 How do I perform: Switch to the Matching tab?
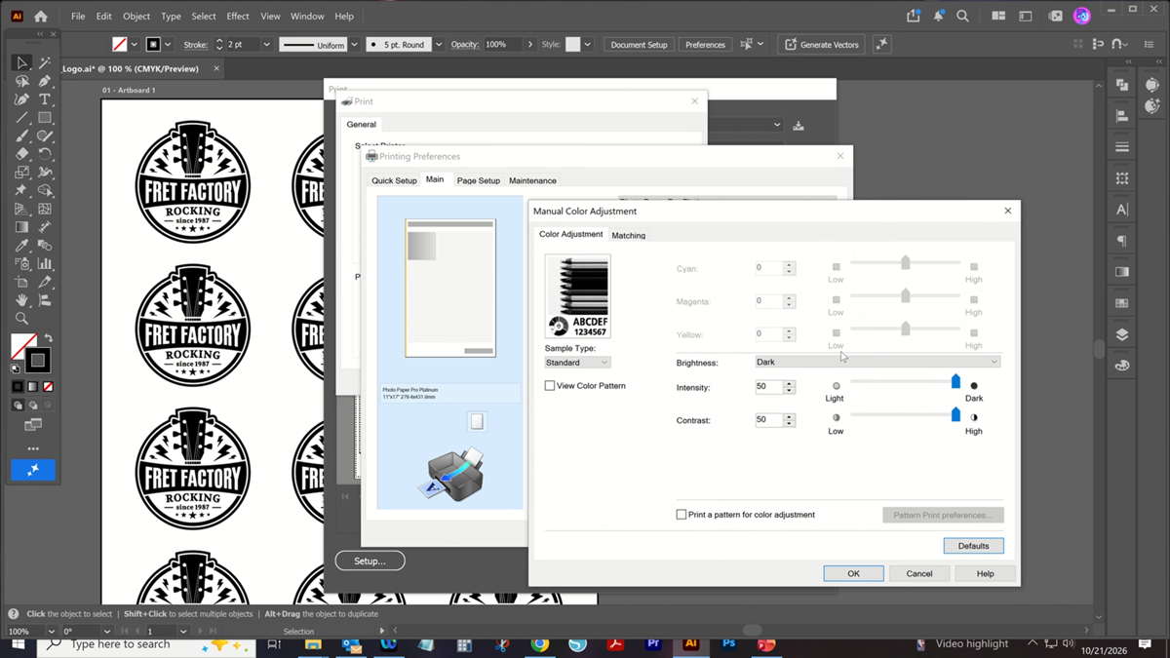click(x=628, y=235)
